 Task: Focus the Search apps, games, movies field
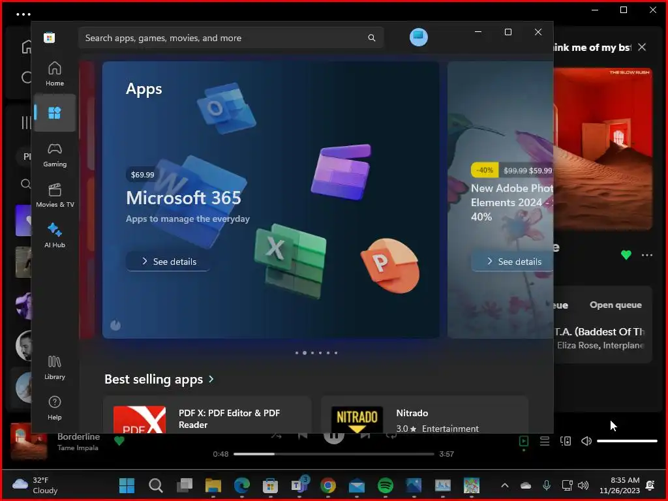pyautogui.click(x=230, y=38)
